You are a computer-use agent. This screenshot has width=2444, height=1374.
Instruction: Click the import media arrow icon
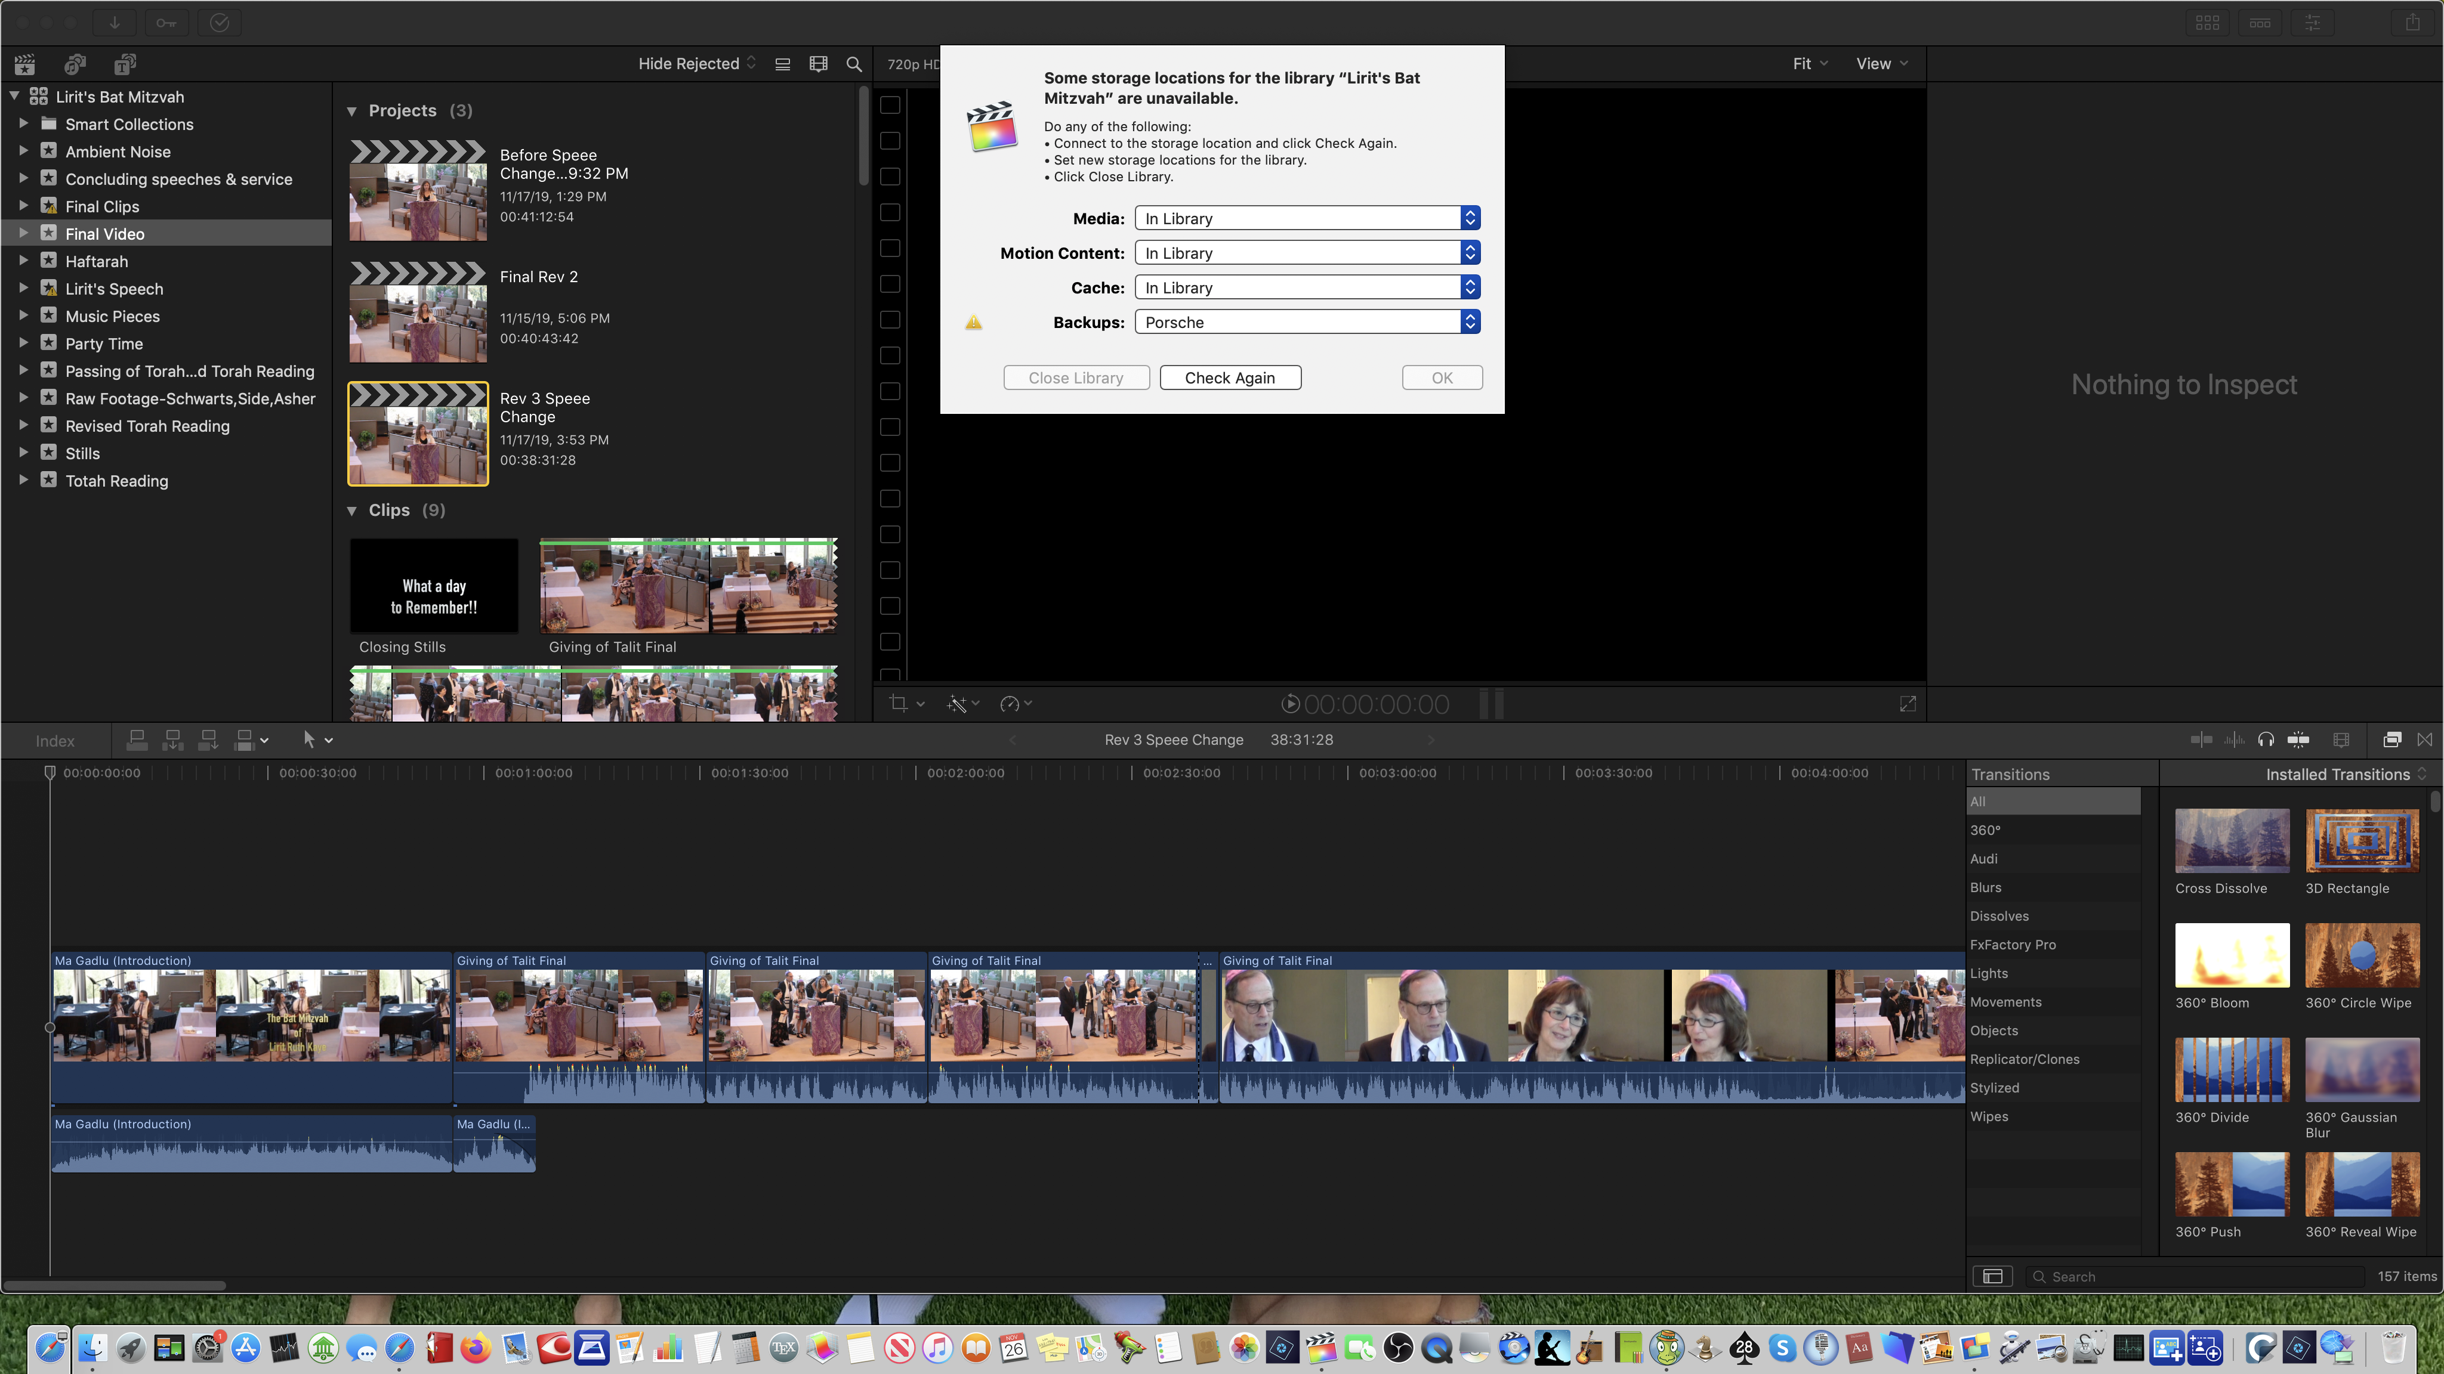coord(114,22)
